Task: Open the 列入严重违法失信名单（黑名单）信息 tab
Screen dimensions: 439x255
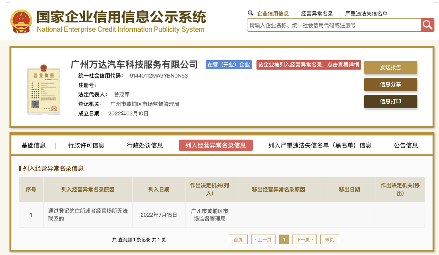Action: pos(319,145)
